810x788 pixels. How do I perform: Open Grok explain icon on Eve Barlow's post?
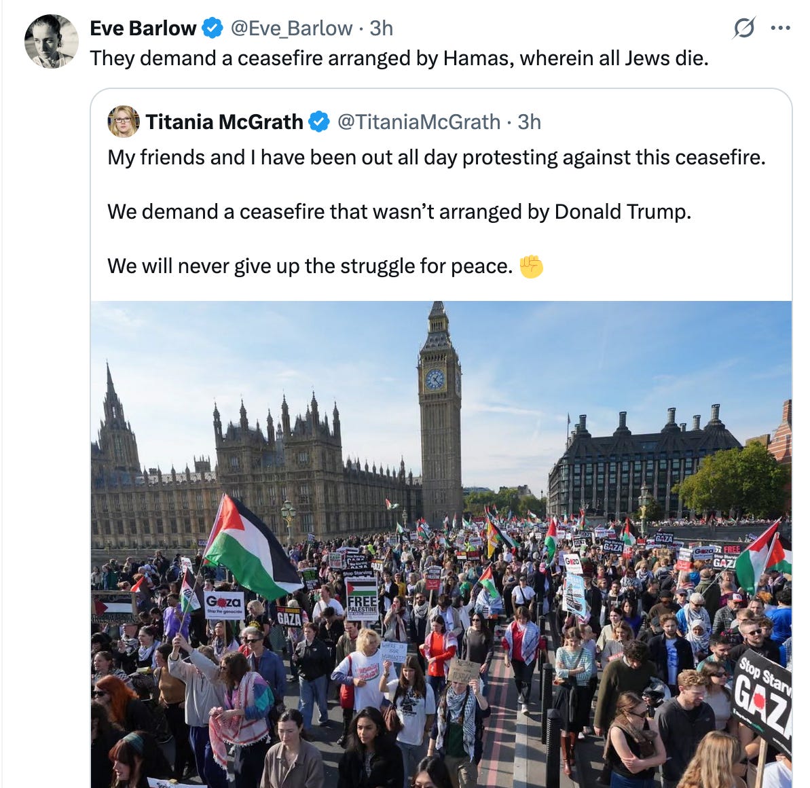(744, 28)
